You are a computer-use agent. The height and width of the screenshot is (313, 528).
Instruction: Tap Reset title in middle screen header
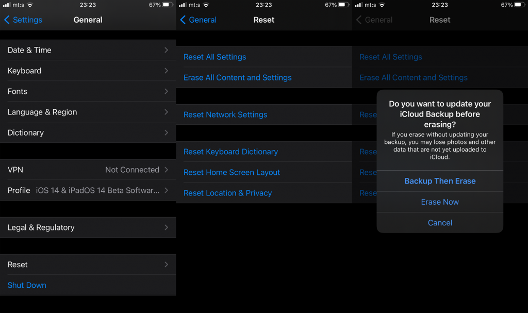(x=264, y=20)
